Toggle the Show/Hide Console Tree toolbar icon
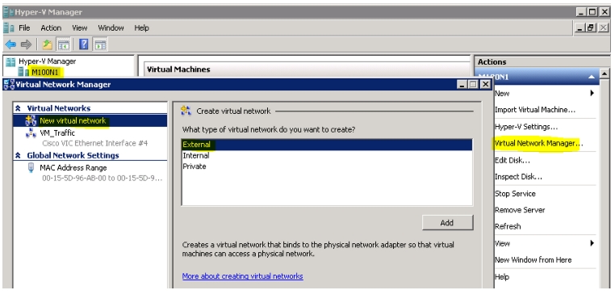This screenshot has width=615, height=307. [x=63, y=44]
